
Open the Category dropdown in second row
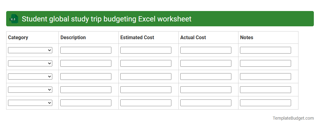tap(30, 63)
